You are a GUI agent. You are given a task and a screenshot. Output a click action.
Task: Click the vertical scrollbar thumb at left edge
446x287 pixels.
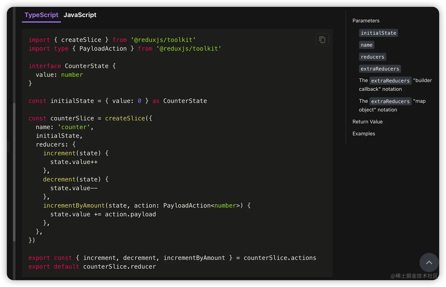click(14, 172)
